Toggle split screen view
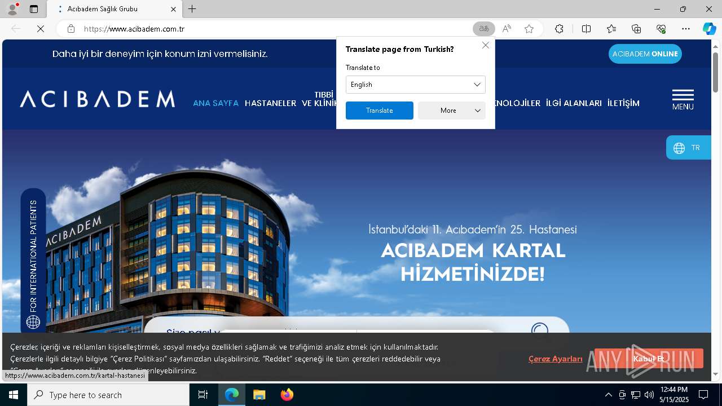 point(586,29)
